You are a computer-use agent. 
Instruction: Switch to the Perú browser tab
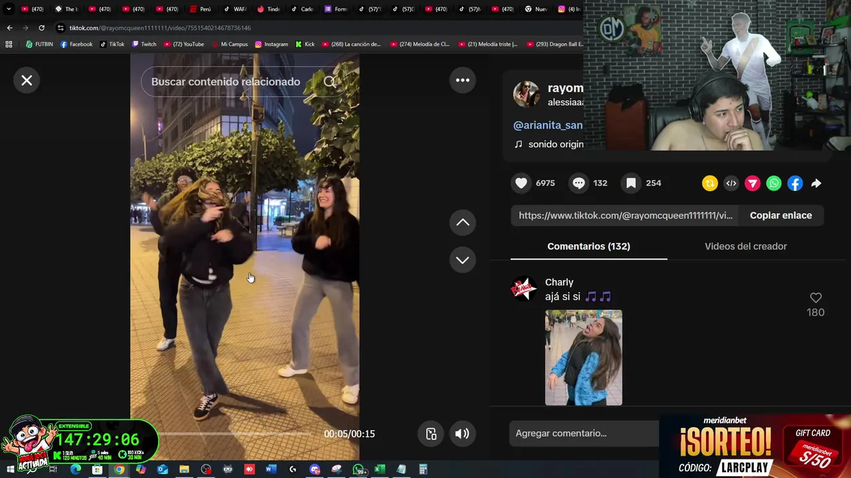(x=201, y=9)
